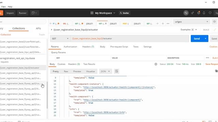
Task: Close the active GET request tab
Action: coord(106,23)
